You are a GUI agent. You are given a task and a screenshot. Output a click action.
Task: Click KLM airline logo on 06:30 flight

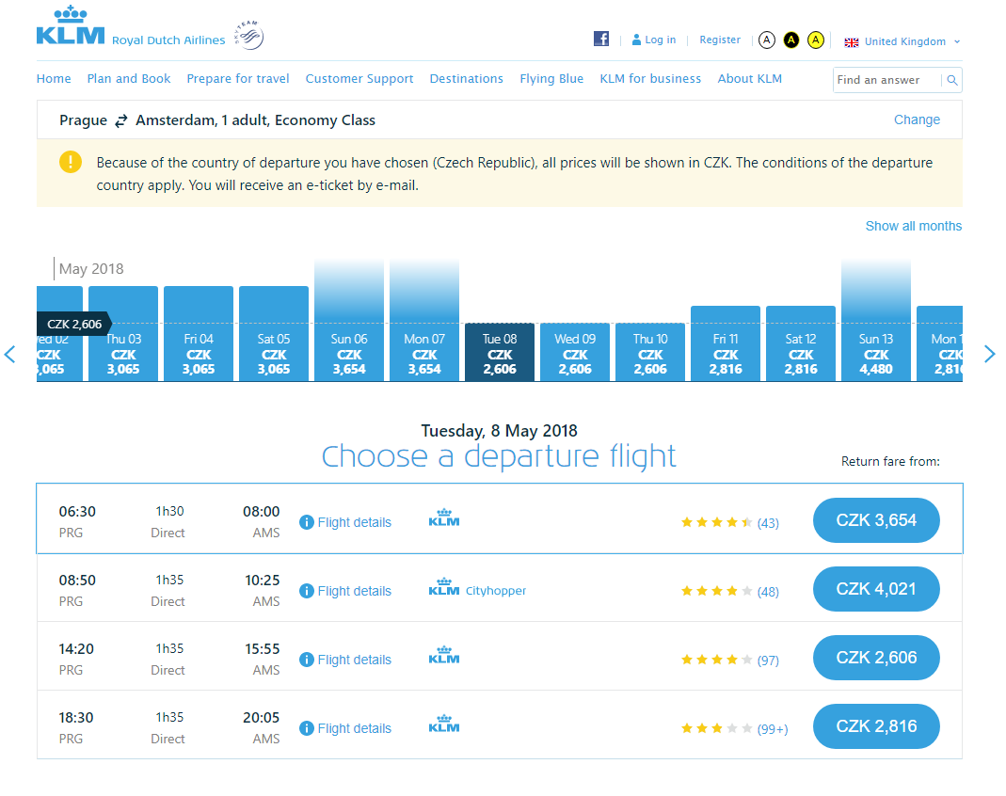click(x=444, y=517)
